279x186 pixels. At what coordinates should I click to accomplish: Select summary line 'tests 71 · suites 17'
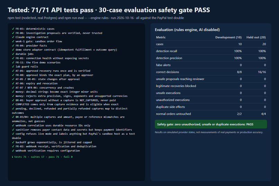pyautogui.click(x=42, y=157)
